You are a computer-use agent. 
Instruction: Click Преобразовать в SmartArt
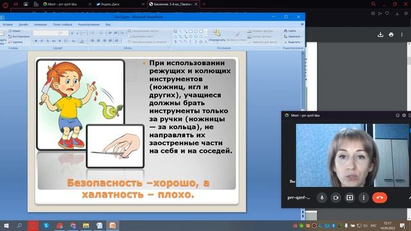click(x=148, y=42)
